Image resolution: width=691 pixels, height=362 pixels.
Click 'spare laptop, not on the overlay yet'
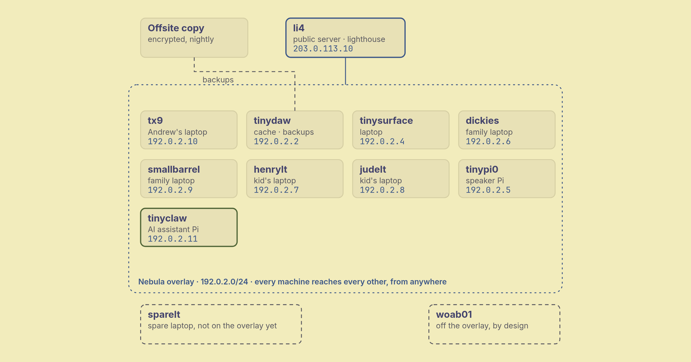tap(212, 326)
